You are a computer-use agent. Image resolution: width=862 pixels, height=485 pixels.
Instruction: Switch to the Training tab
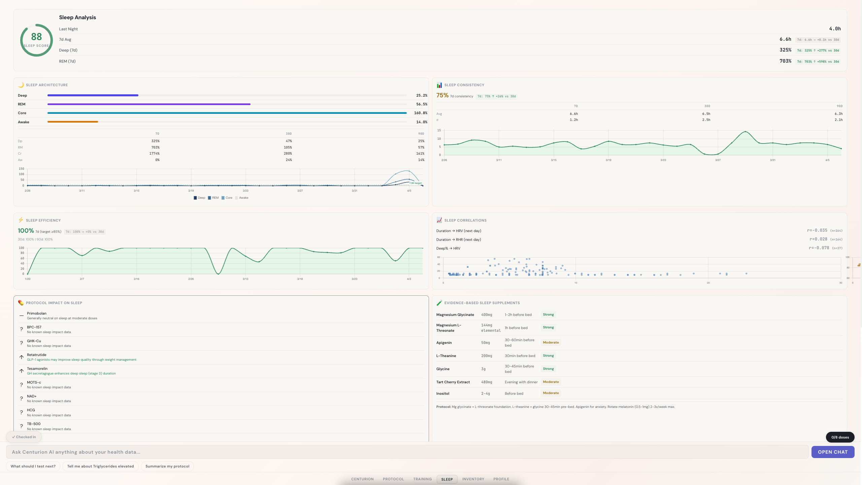(422, 479)
